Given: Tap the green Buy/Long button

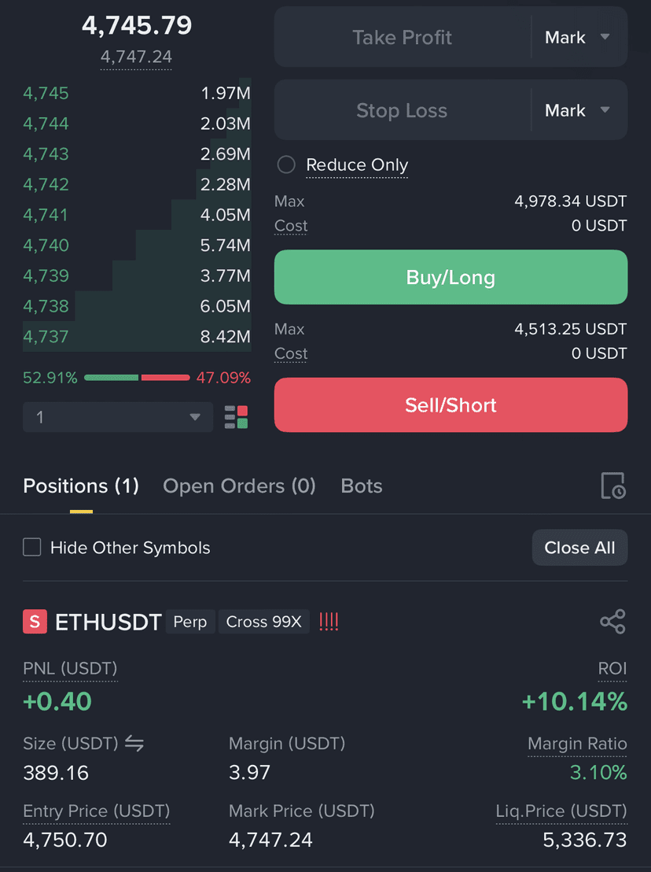Looking at the screenshot, I should pyautogui.click(x=451, y=277).
